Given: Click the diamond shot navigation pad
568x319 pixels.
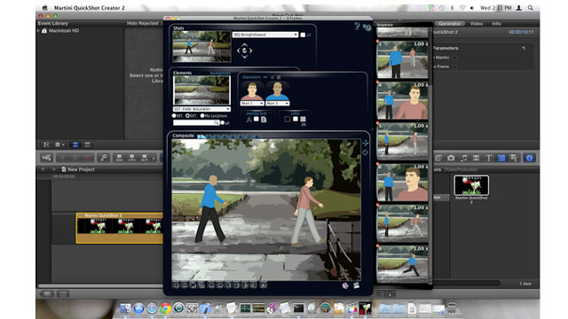Looking at the screenshot, I should click(x=245, y=51).
